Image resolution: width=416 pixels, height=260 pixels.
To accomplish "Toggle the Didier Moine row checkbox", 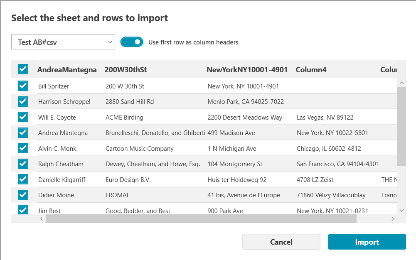I will click(23, 195).
